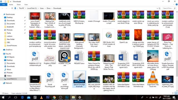Image resolution: width=178 pixels, height=100 pixels.
Task: Open the File ribbon tab
Action: click(x=4, y=4)
